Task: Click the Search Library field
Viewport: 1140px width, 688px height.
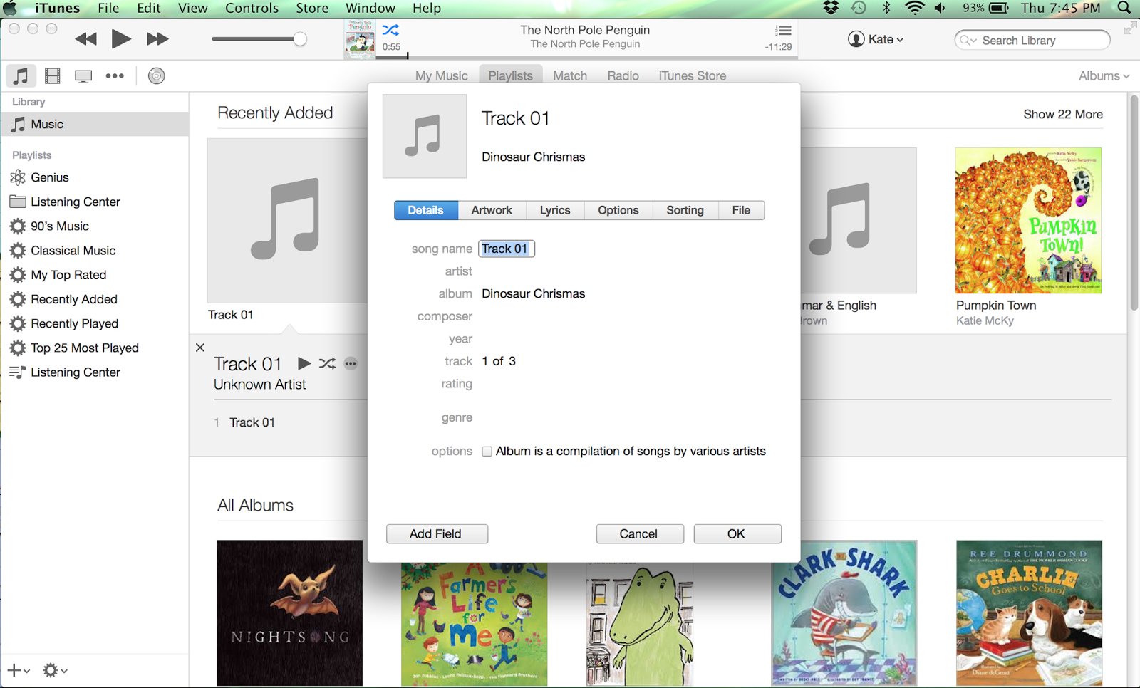Action: [x=1032, y=40]
